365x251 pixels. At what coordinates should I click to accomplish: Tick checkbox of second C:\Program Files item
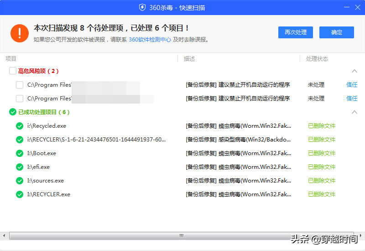click(20, 99)
